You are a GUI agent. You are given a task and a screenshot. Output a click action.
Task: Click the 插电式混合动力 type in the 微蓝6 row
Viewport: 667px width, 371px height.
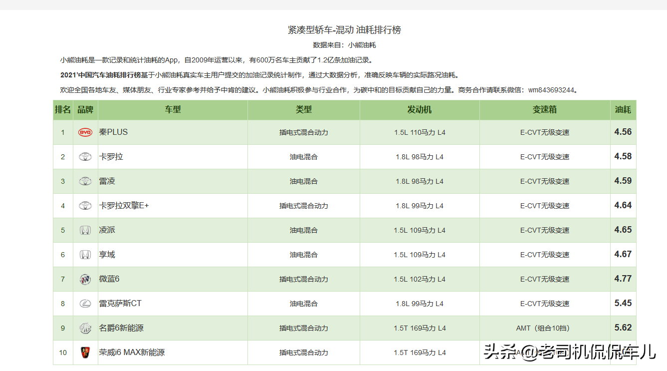pos(304,280)
